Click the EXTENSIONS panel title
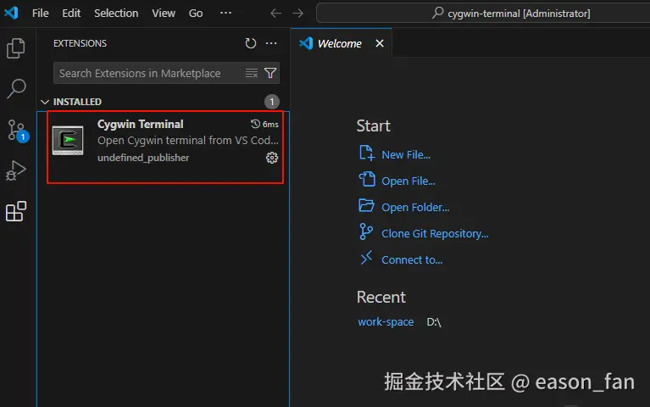Image resolution: width=650 pixels, height=407 pixels. click(x=80, y=43)
